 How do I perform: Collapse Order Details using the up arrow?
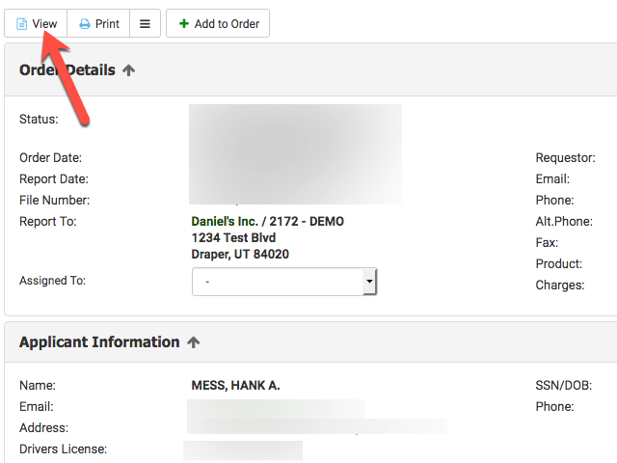(129, 70)
